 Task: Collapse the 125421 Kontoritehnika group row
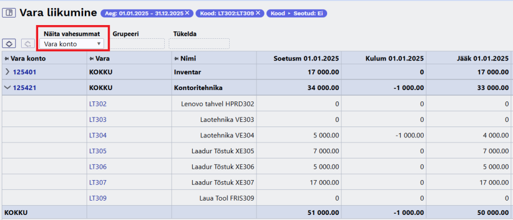coord(7,88)
